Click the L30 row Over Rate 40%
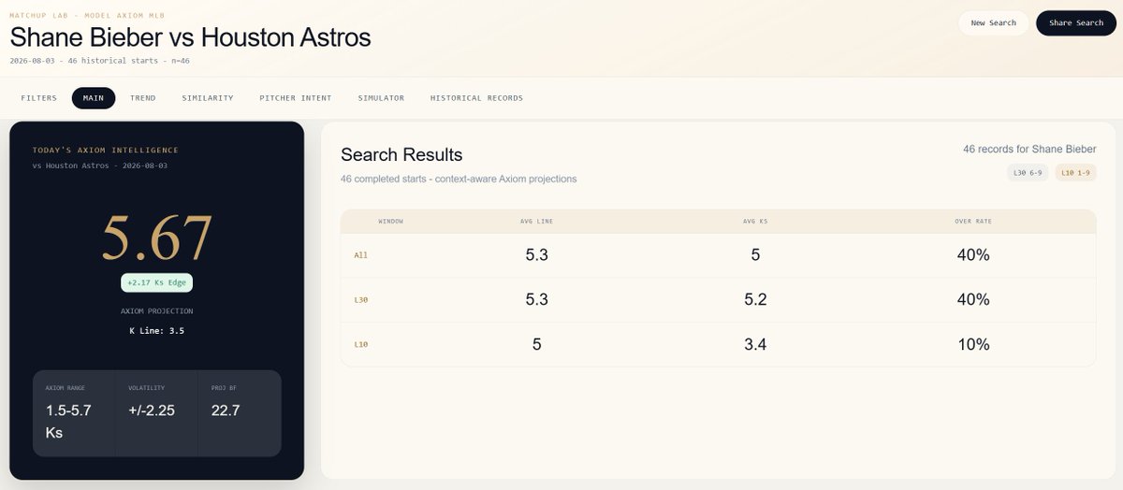This screenshot has height=490, width=1123. [973, 299]
